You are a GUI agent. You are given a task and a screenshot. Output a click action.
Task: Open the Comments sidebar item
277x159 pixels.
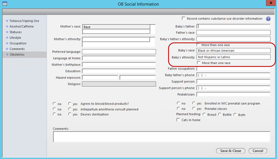pos(17,49)
